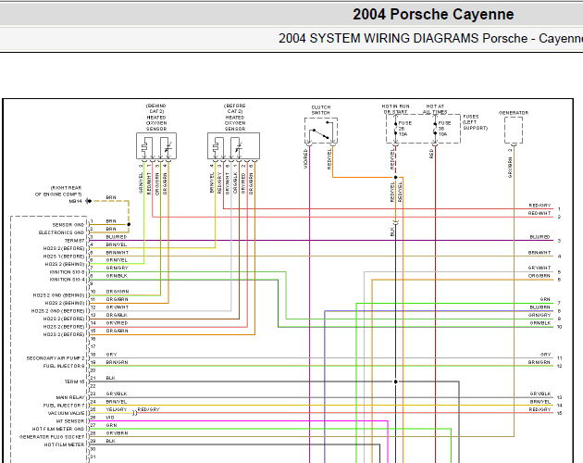583x463 pixels.
Task: Select the YEL/GRY wire label at pin 25
Action: tap(117, 409)
